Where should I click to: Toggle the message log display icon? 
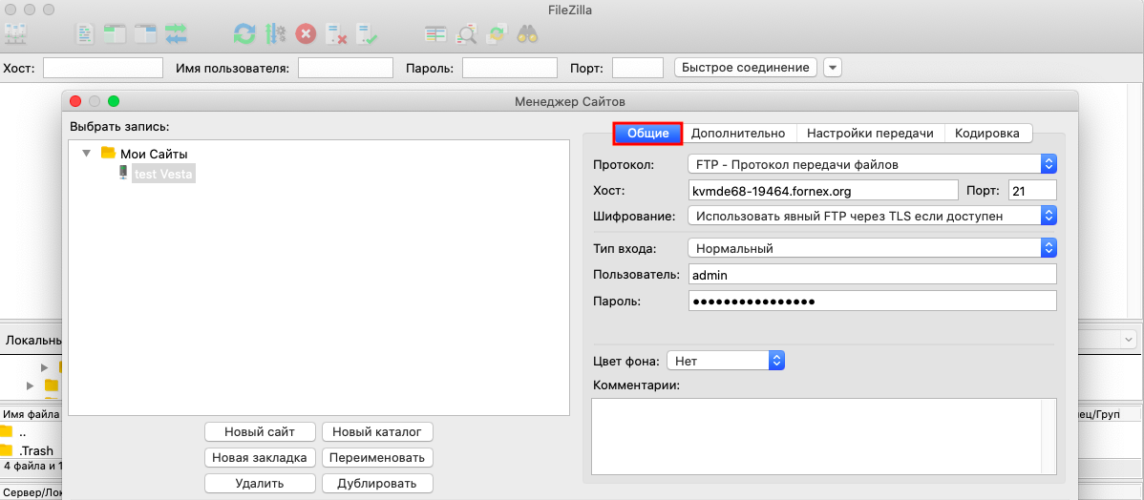pyautogui.click(x=86, y=32)
